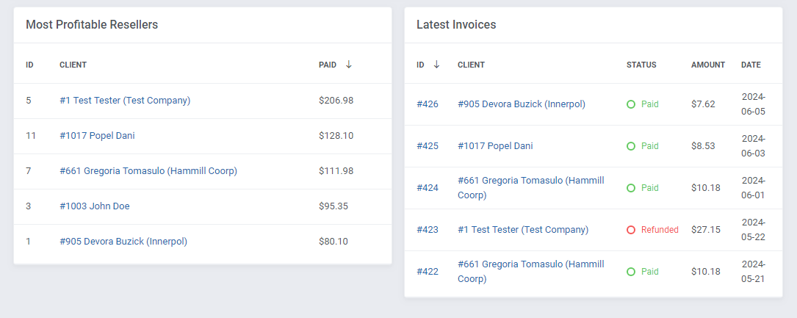Viewport: 797px width, 318px height.
Task: Click the ID column header in Latest Invoices
Action: [x=420, y=65]
